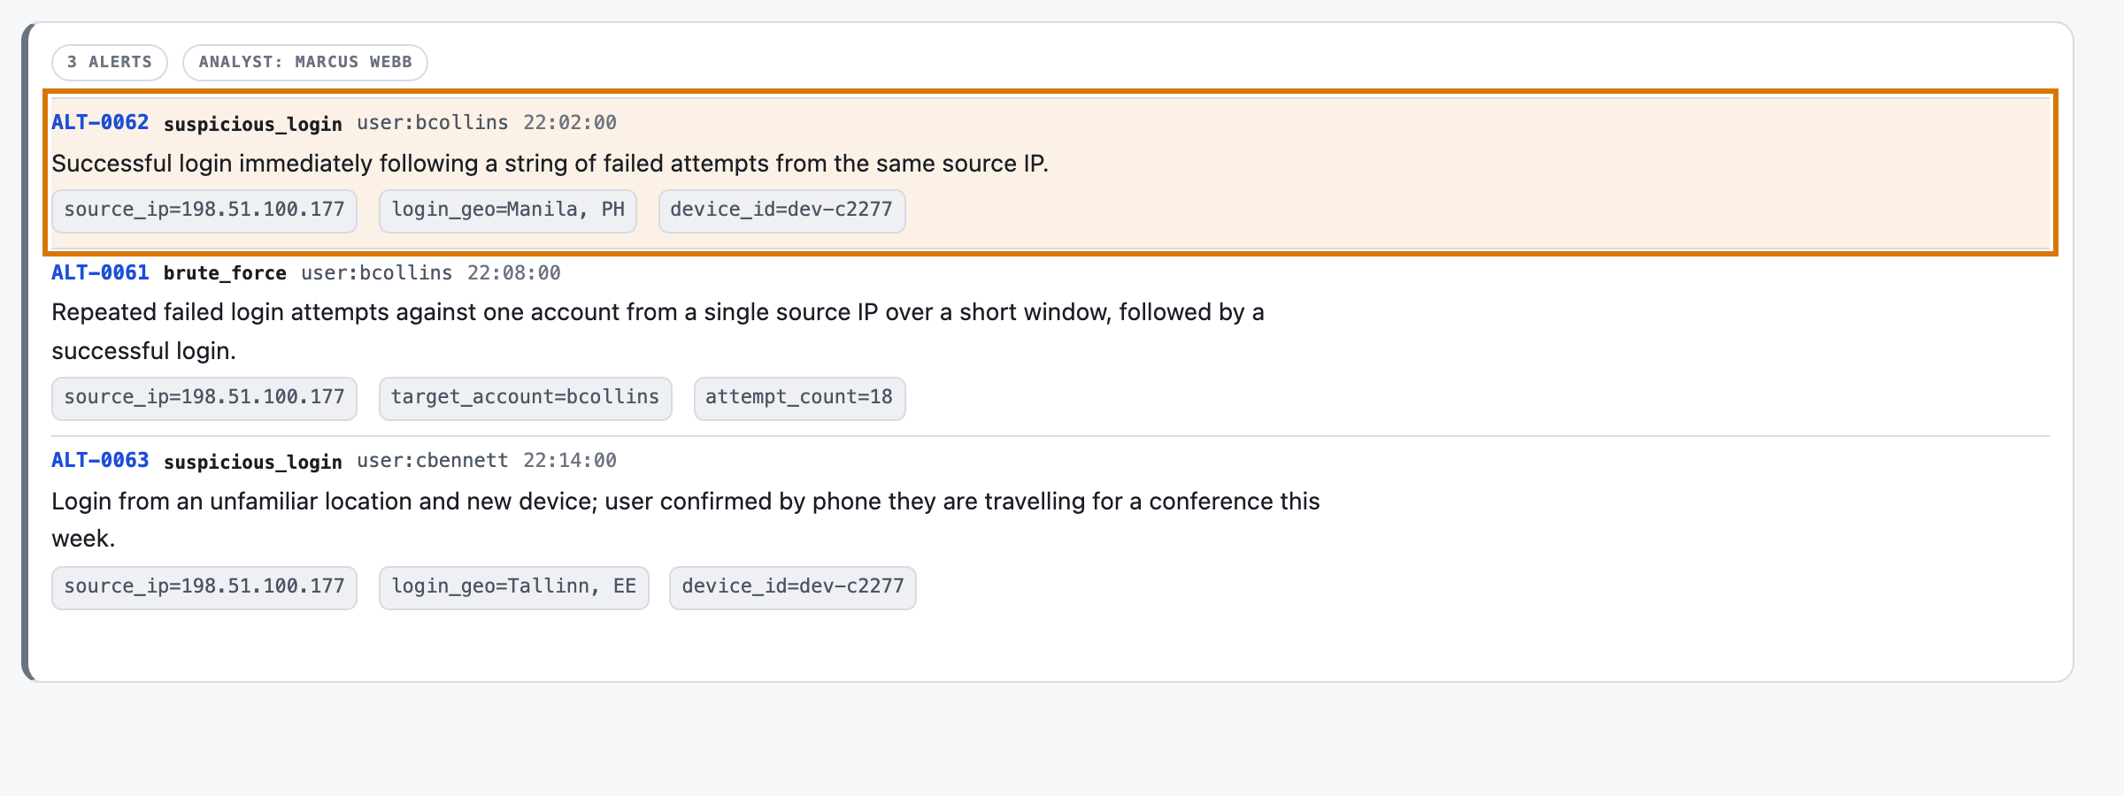This screenshot has width=2124, height=796.
Task: Select source_ip chip in ALT-0063 row
Action: (x=204, y=587)
